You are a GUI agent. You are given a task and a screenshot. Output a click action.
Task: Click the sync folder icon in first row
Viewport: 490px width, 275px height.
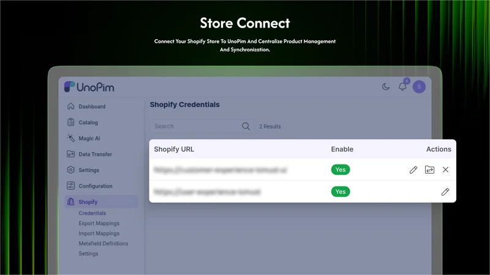(x=429, y=170)
